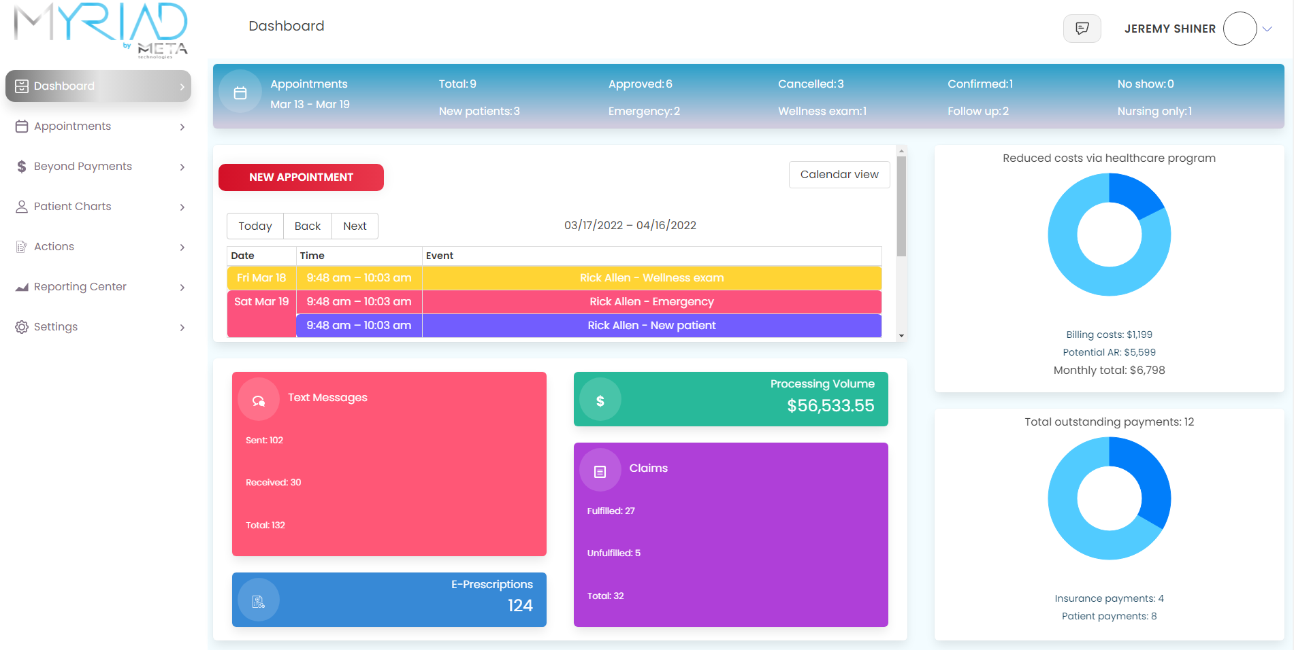Click the Actions document icon in sidebar
Image resolution: width=1294 pixels, height=650 pixels.
(21, 247)
